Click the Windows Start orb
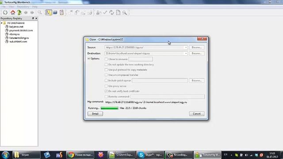The image size is (283, 159). point(5,155)
